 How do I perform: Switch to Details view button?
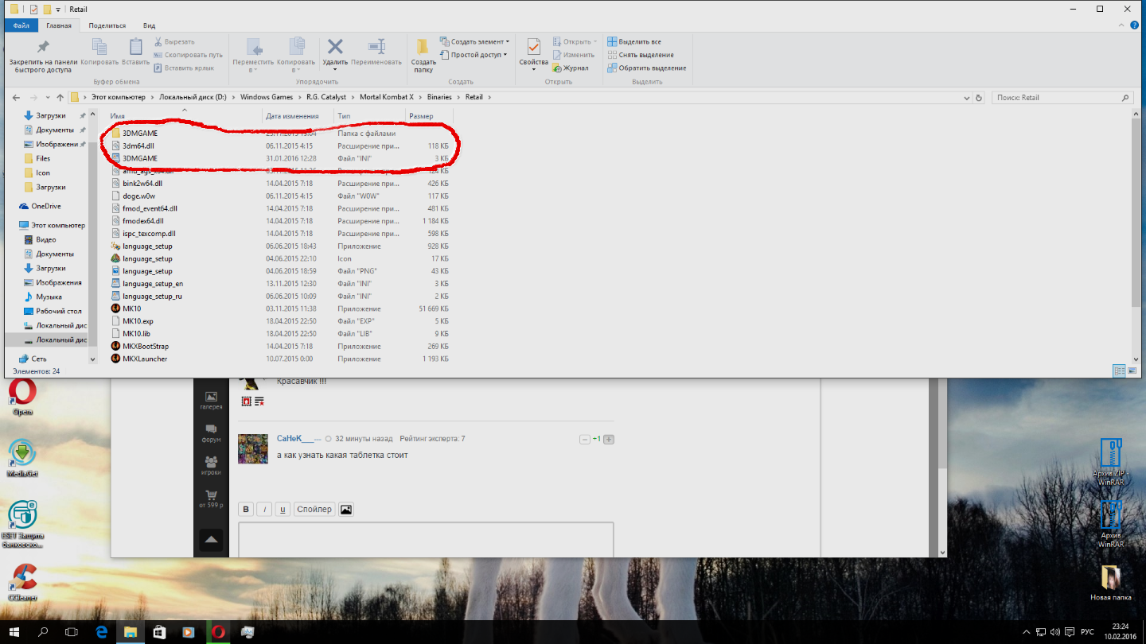1119,371
